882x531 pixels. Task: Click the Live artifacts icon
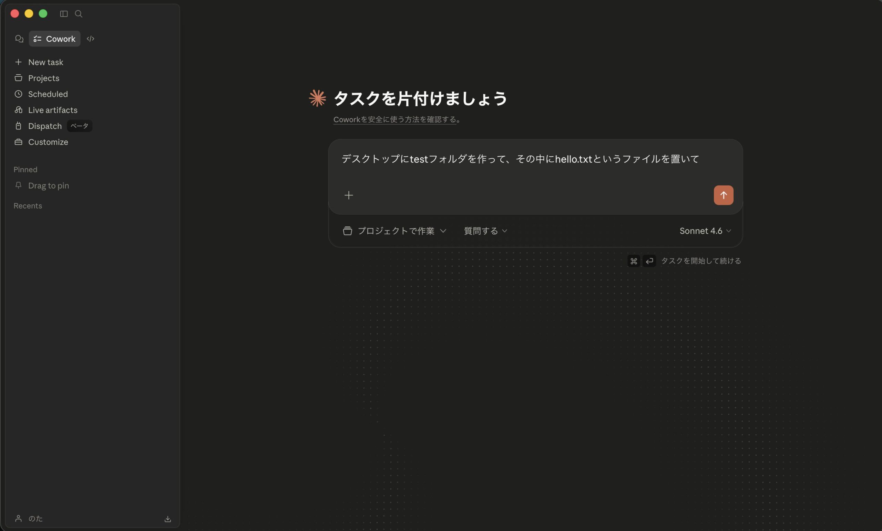coord(18,110)
